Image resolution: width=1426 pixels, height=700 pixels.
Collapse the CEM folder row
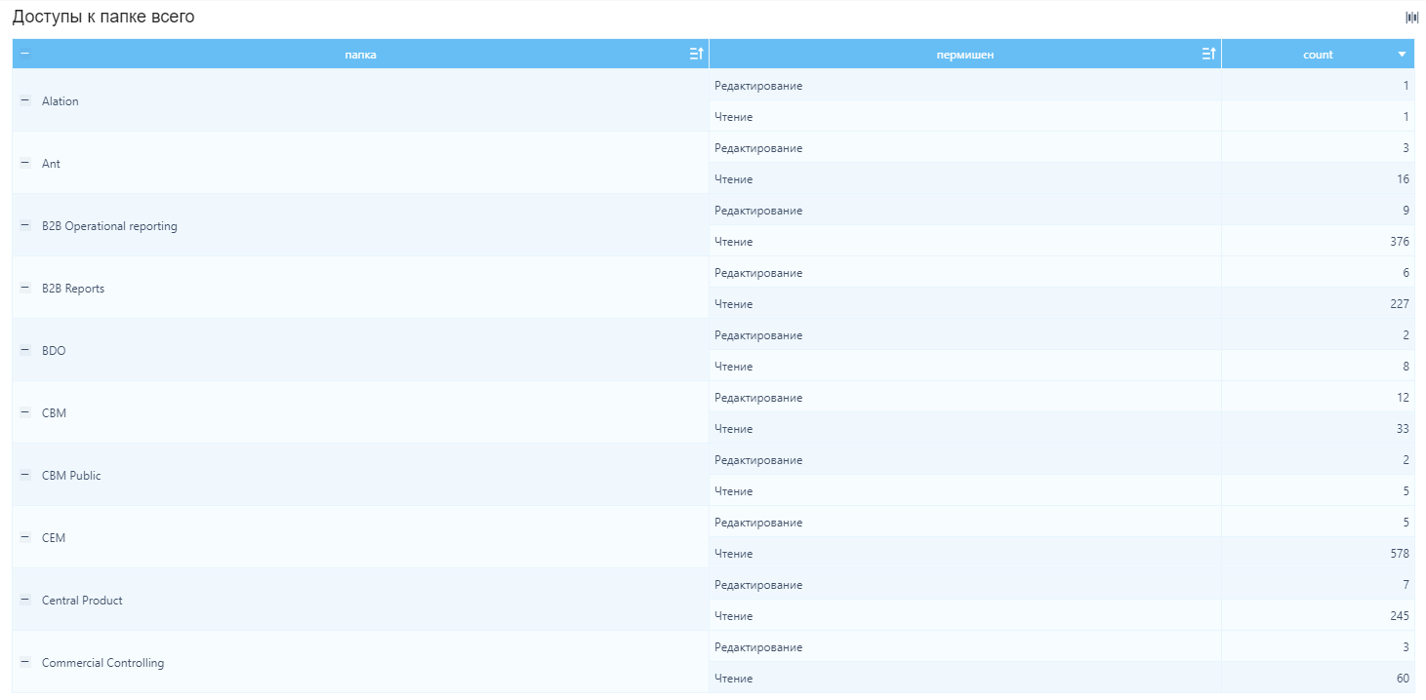(25, 537)
